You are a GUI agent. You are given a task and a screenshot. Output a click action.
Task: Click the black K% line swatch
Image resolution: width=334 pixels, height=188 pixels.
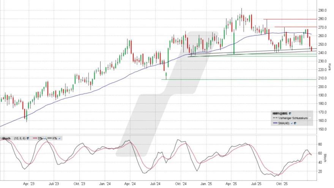pos(50,138)
